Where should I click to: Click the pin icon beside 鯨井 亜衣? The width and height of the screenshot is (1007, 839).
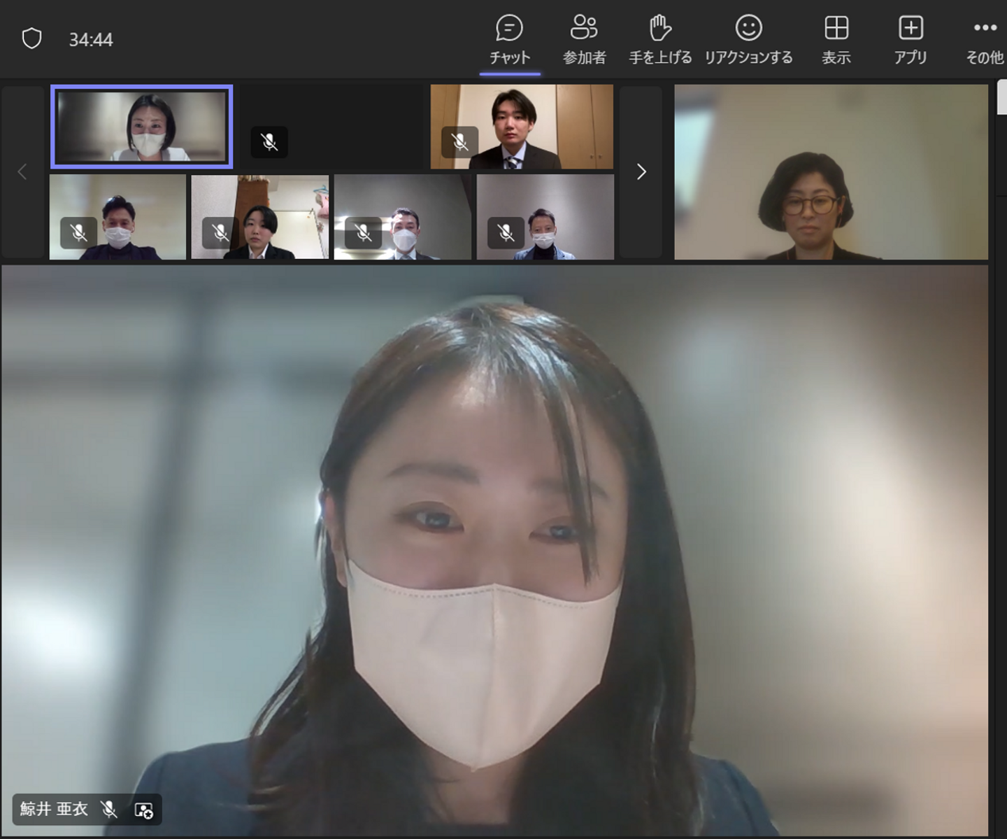coord(143,810)
